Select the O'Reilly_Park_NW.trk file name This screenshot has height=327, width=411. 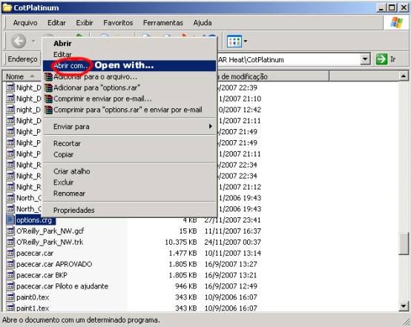coord(50,242)
